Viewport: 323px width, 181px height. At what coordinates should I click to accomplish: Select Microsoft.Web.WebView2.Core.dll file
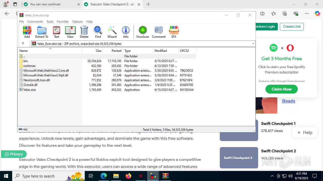107,71
